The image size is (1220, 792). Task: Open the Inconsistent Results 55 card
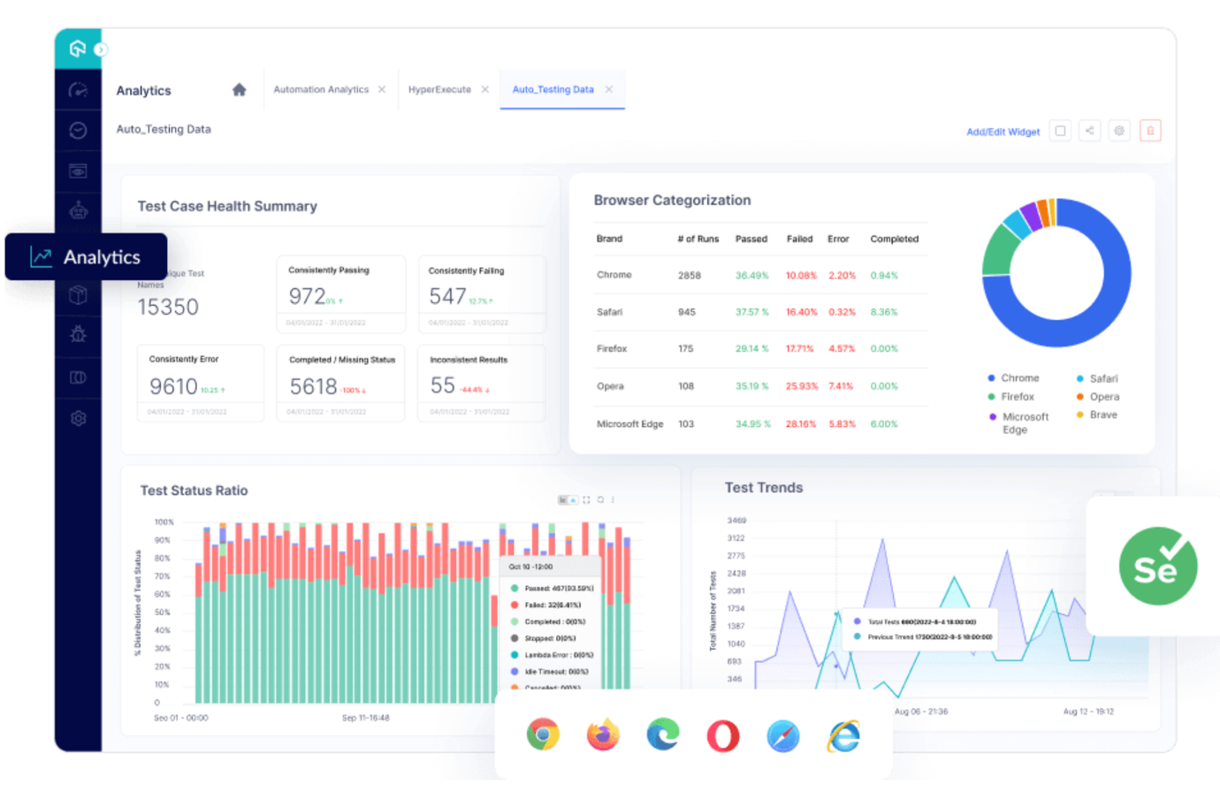[482, 383]
